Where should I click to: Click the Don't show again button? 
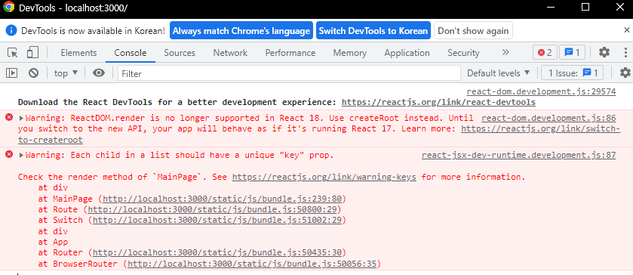473,31
